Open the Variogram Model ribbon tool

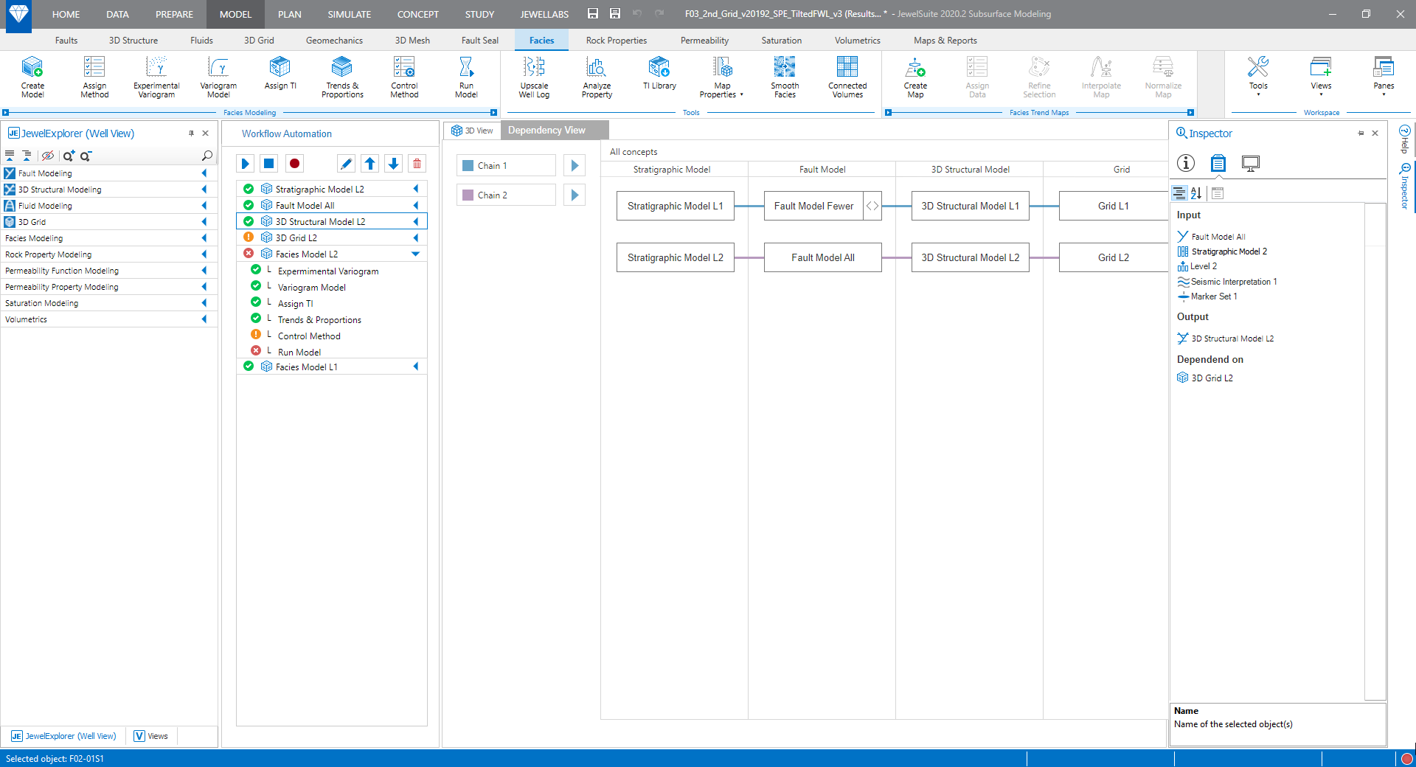coord(218,76)
